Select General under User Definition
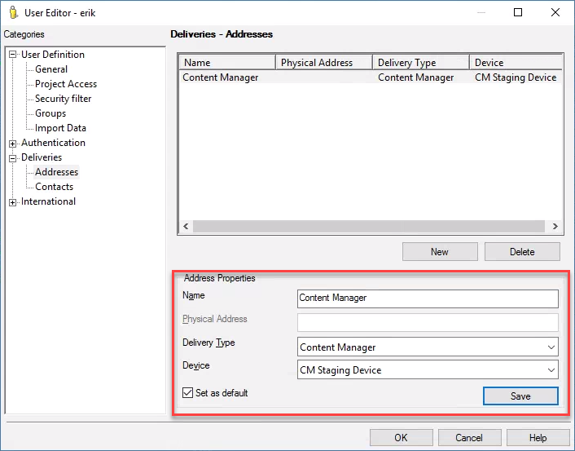 click(51, 69)
